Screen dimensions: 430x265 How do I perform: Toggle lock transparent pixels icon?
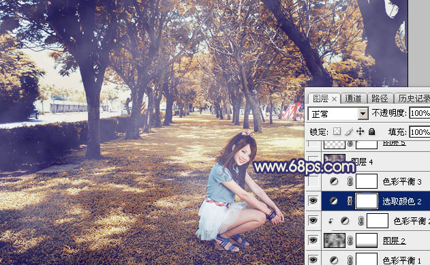point(337,131)
